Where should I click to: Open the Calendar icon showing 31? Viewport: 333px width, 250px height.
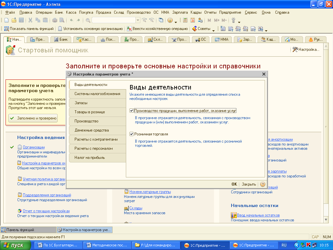pos(193,20)
